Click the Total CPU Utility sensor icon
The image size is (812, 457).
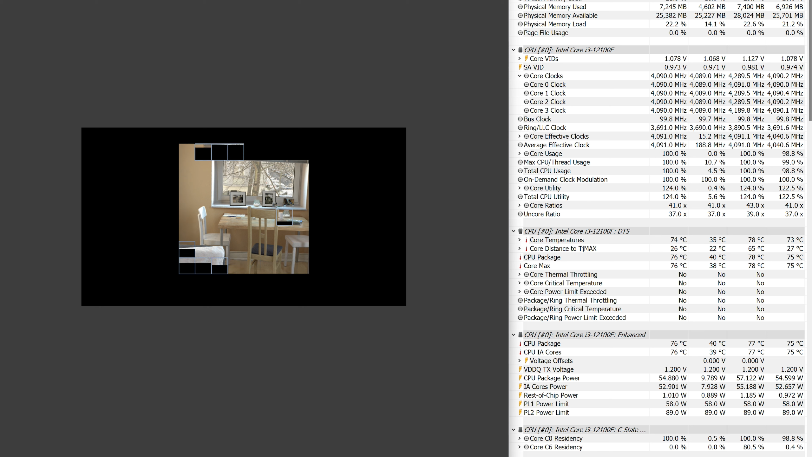tap(520, 197)
